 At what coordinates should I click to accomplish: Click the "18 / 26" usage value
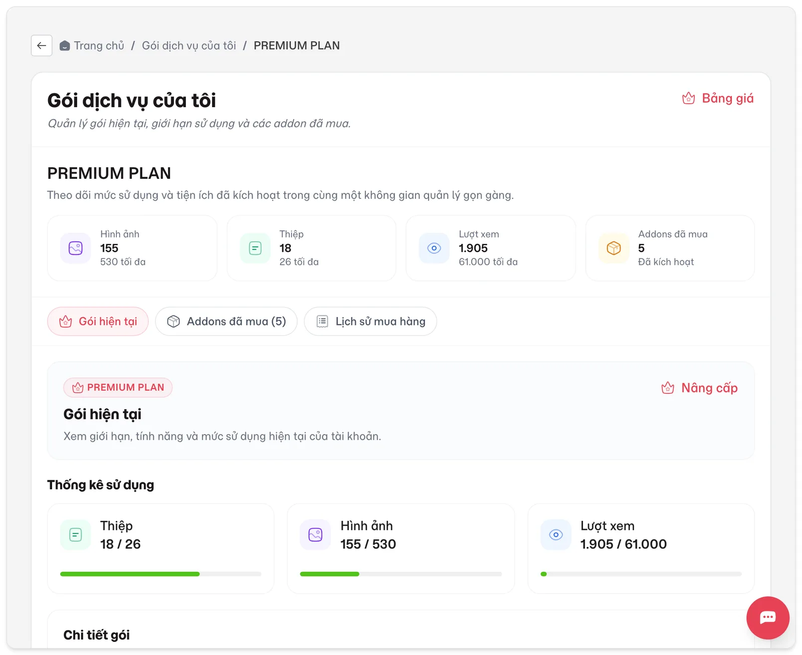[120, 544]
